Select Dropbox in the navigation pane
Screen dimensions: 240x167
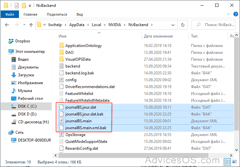[20, 41]
